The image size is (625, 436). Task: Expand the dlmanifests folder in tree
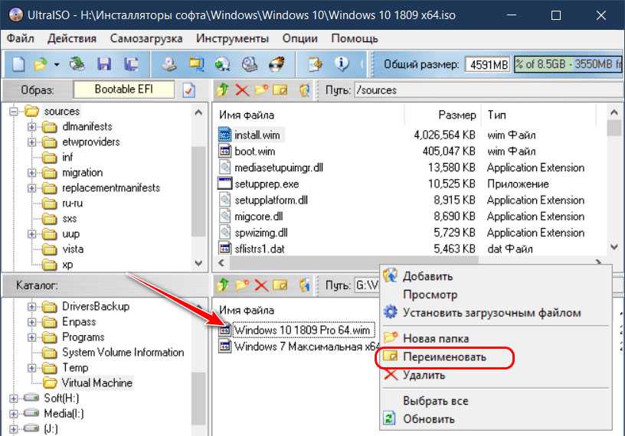click(x=32, y=127)
